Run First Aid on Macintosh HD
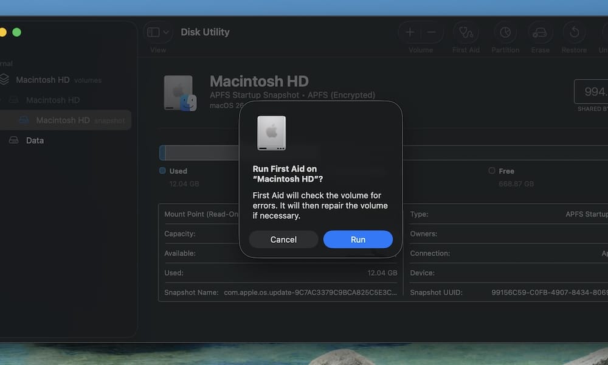 pyautogui.click(x=358, y=239)
